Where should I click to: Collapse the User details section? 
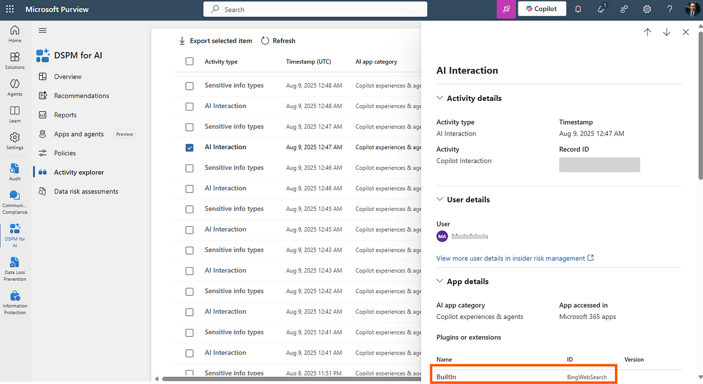(x=439, y=199)
